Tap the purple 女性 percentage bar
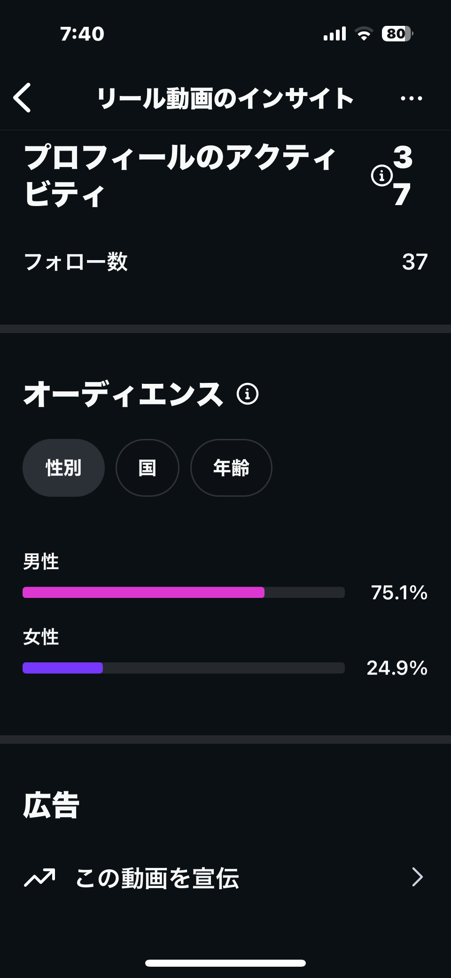Screen dimensions: 451x978 (62, 668)
